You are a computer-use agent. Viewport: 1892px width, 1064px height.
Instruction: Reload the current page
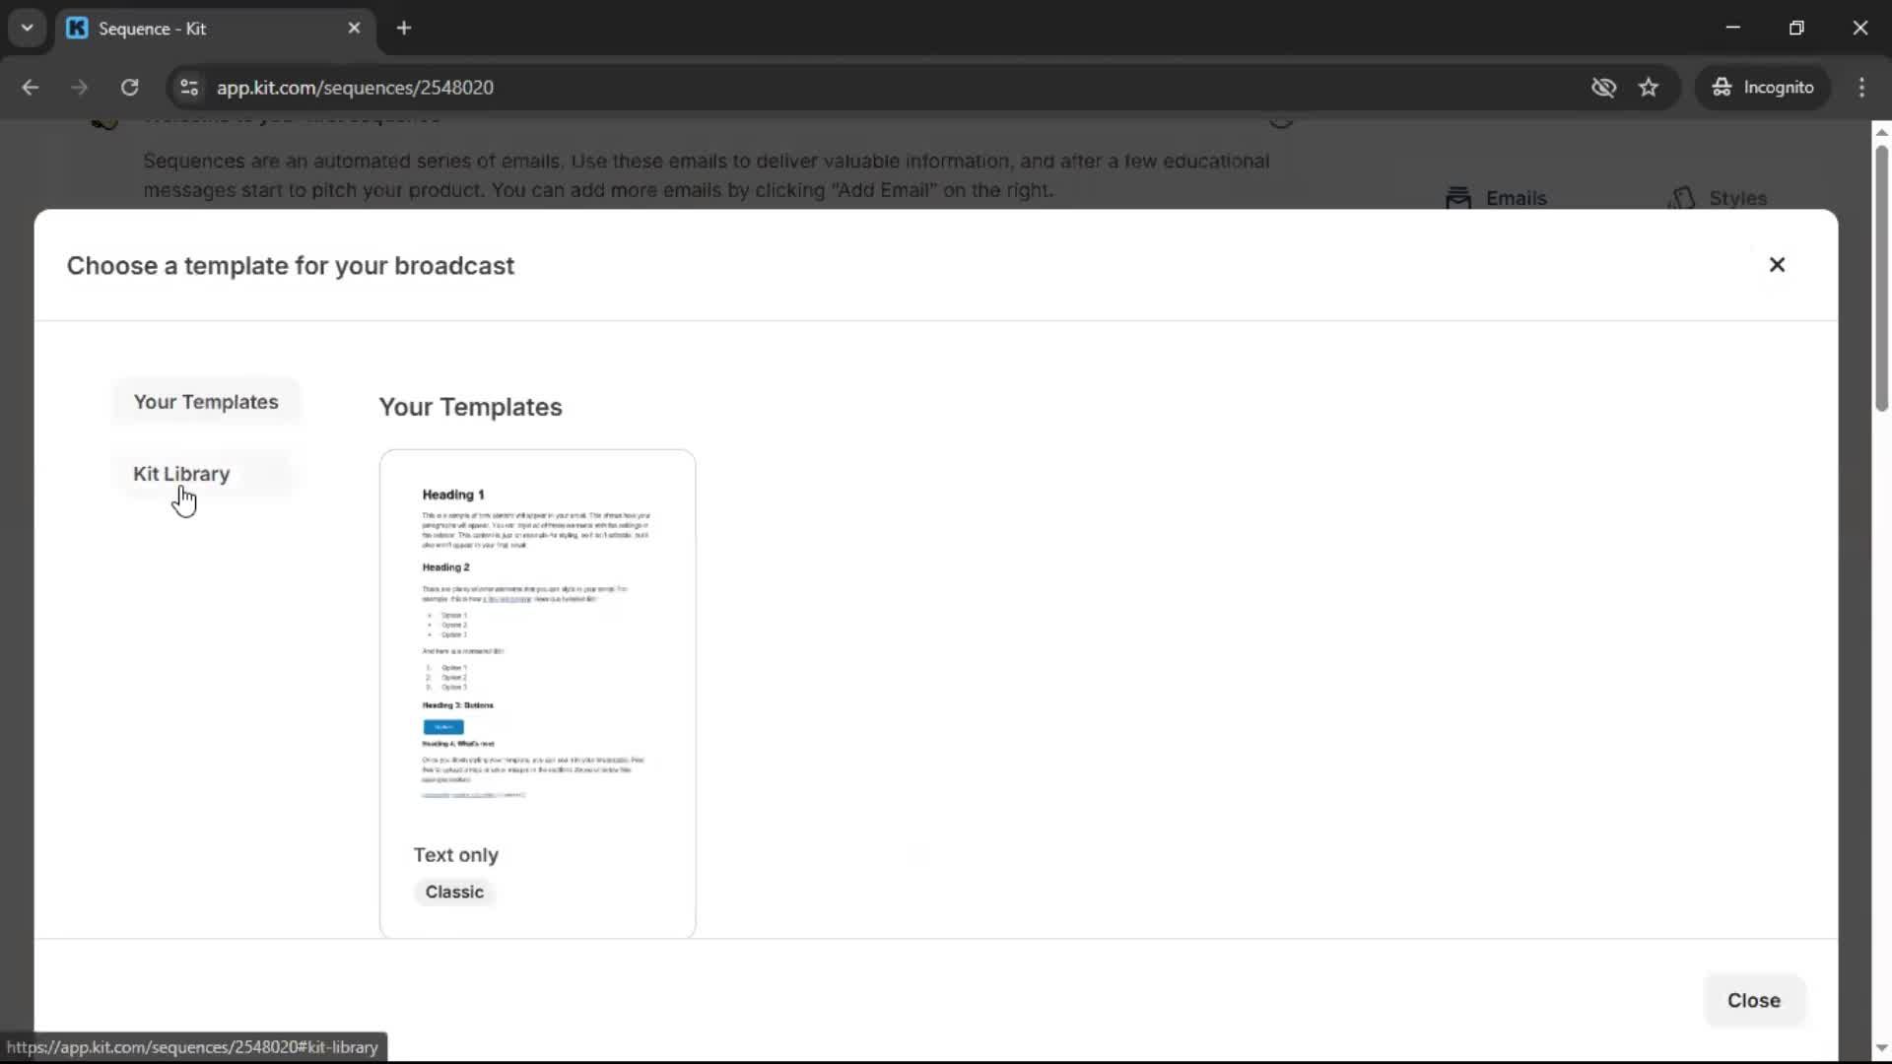(x=129, y=87)
